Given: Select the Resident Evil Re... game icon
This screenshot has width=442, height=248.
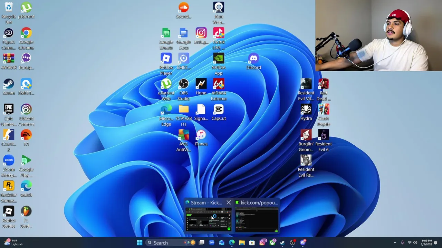Looking at the screenshot, I should (x=306, y=166).
